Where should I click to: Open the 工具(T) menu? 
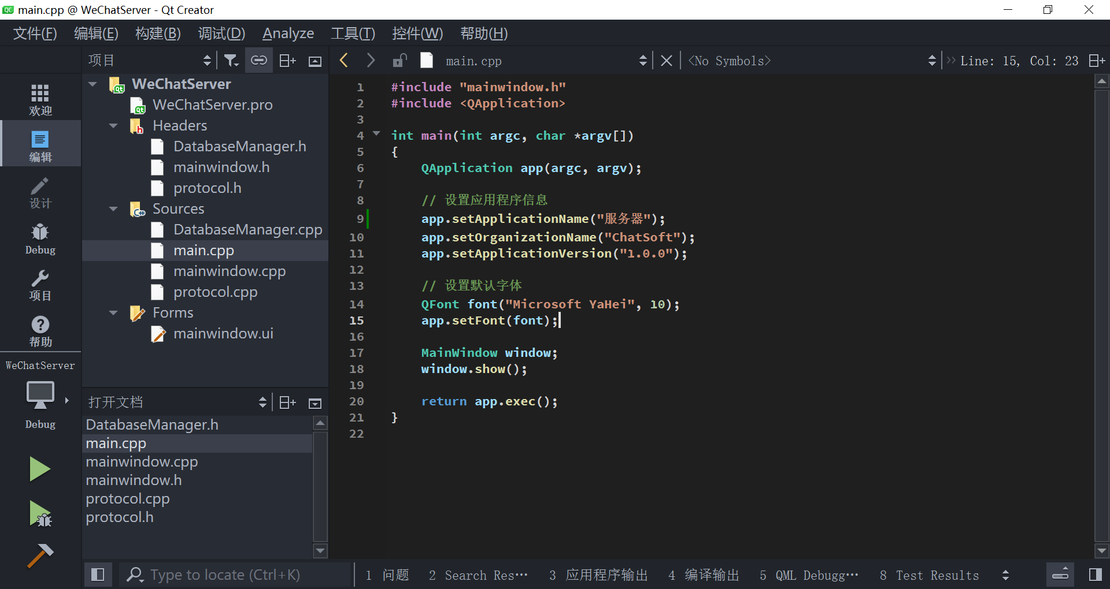pos(353,33)
